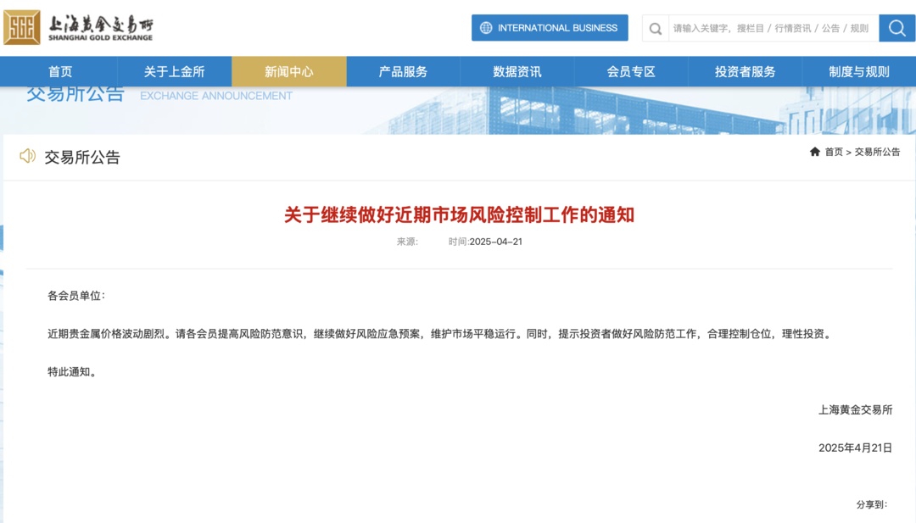Go to 首页 via breadcrumb link
Screen dimensions: 916x523
(x=834, y=152)
